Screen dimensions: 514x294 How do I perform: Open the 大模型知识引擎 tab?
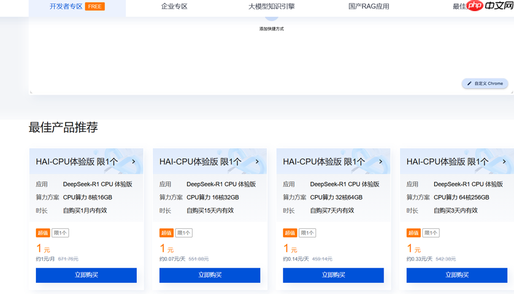pos(271,6)
